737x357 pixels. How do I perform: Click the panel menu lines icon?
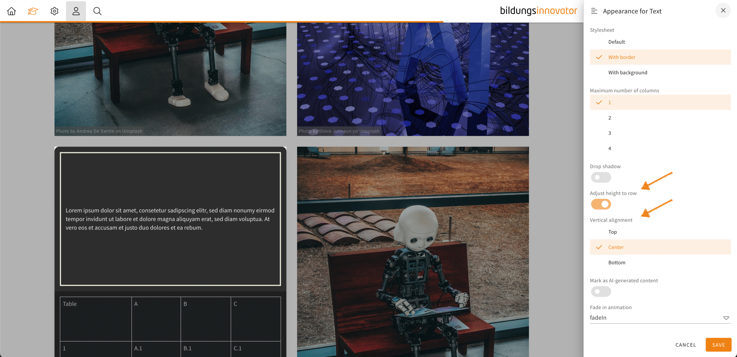click(594, 11)
